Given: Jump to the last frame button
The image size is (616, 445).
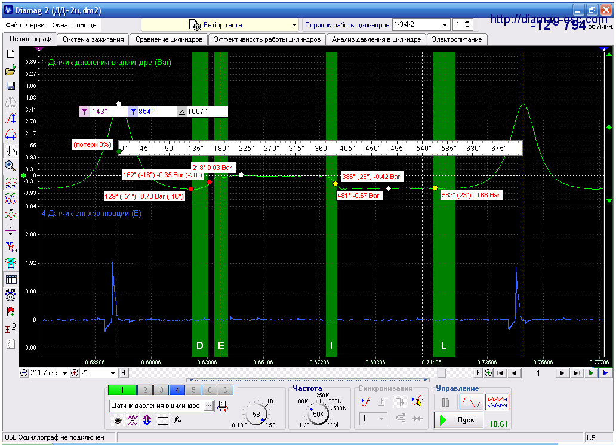Looking at the screenshot, I should (577, 373).
